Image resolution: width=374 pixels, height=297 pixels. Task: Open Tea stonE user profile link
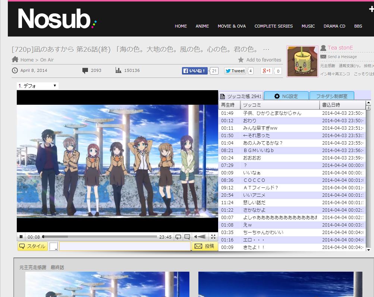[340, 48]
